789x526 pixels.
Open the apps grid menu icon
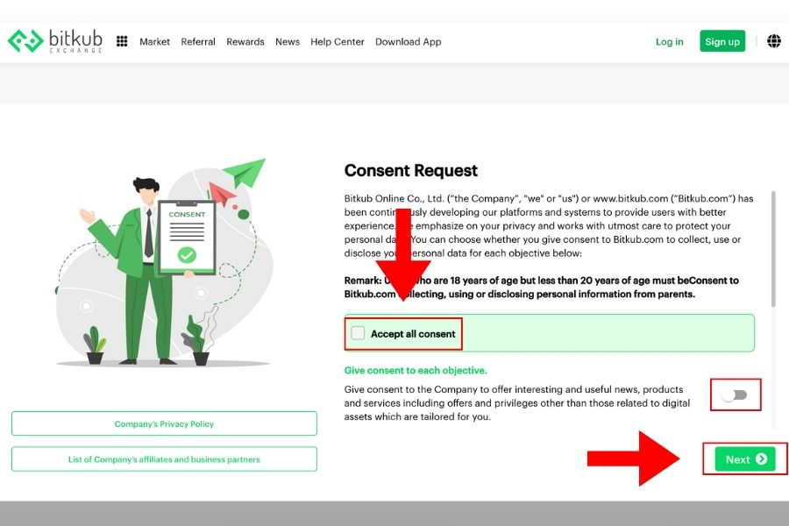122,41
